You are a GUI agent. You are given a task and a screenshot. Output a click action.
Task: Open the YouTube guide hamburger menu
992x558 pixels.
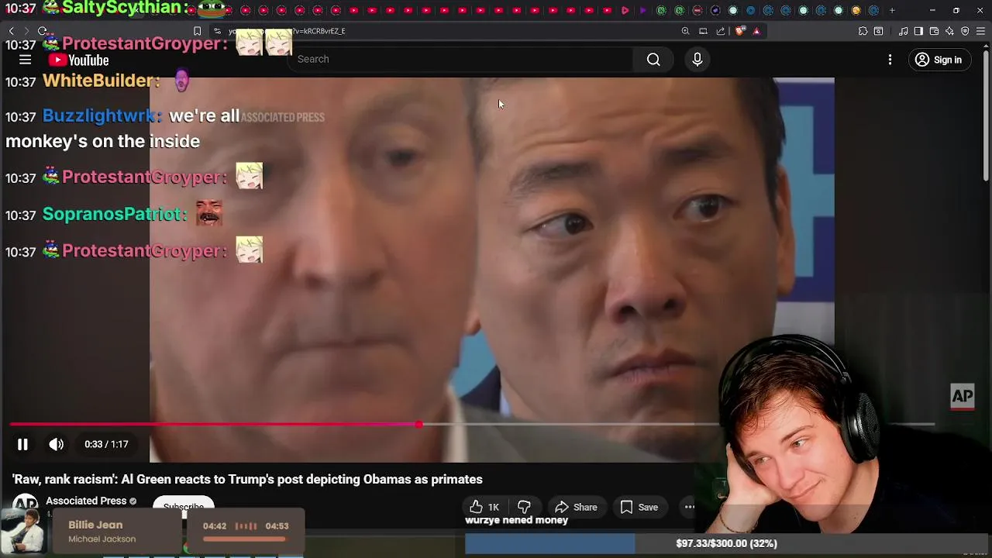[25, 60]
